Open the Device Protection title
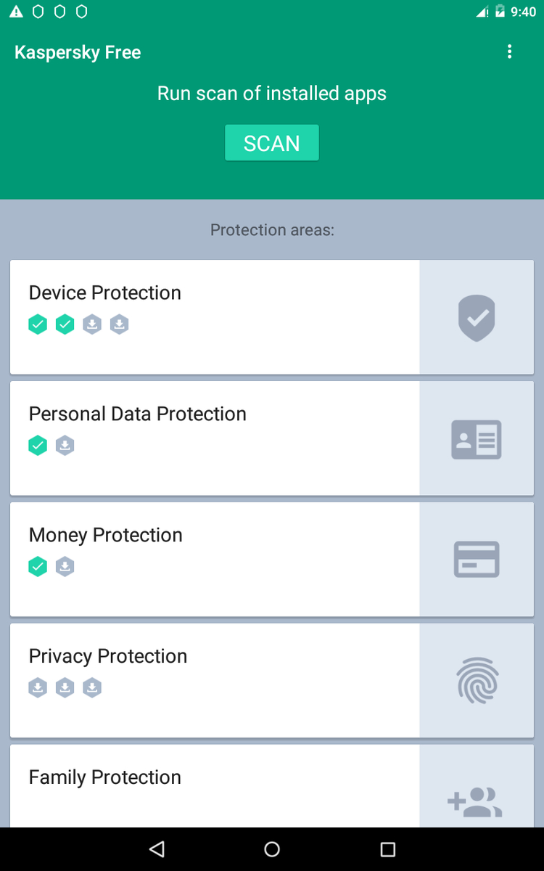Viewport: 544px width, 871px height. [x=105, y=293]
